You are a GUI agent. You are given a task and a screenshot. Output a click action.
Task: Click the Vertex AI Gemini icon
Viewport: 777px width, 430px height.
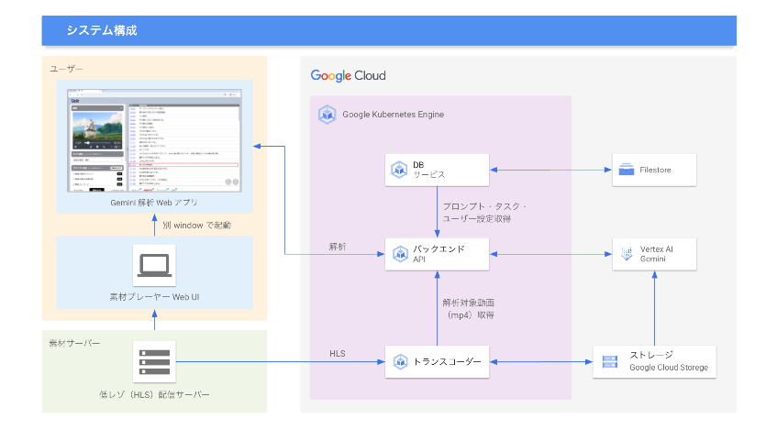tap(627, 254)
